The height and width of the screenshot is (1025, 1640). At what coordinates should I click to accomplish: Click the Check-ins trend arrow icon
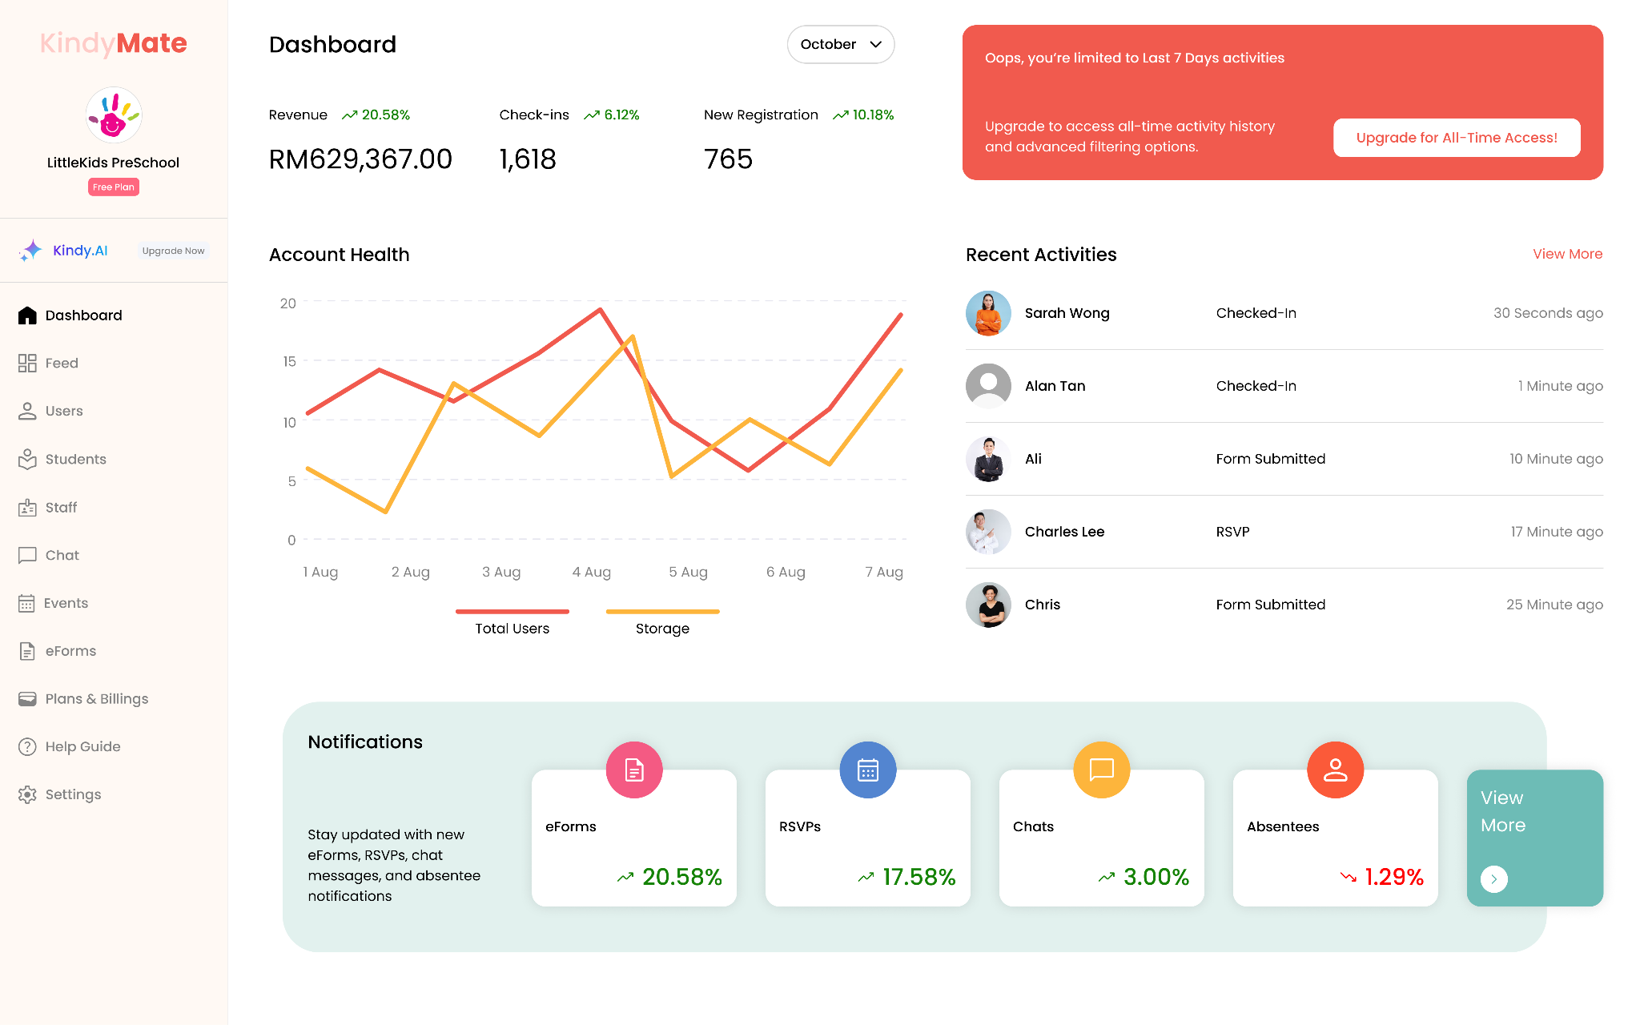592,115
